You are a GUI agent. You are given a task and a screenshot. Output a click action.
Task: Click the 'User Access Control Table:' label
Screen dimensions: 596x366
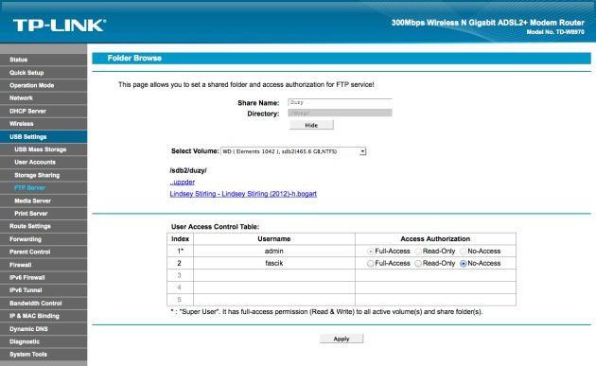click(x=215, y=227)
